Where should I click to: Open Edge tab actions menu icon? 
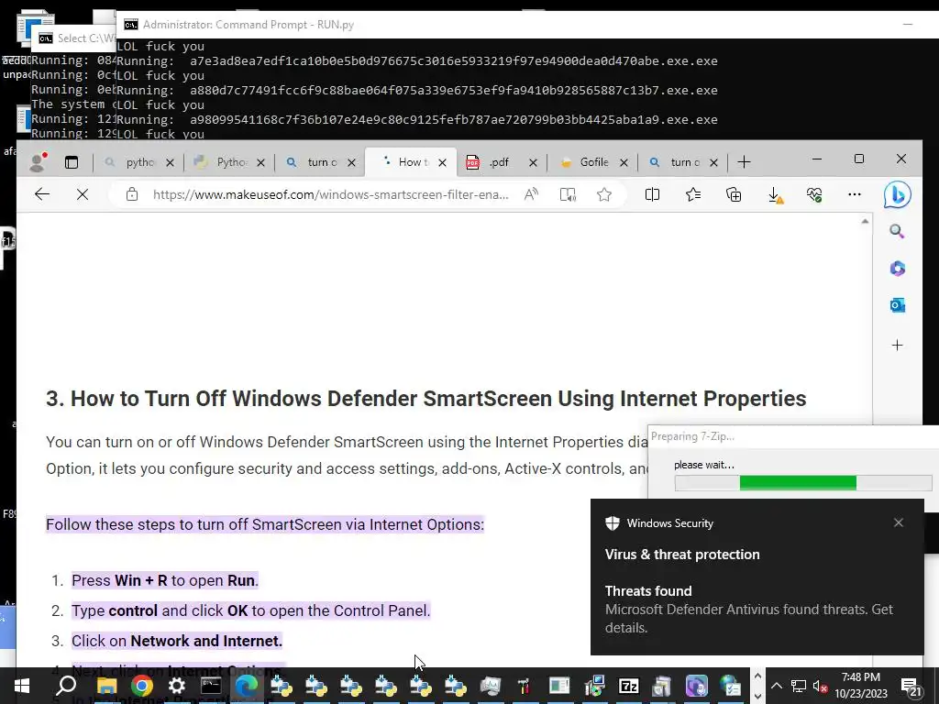tap(72, 162)
